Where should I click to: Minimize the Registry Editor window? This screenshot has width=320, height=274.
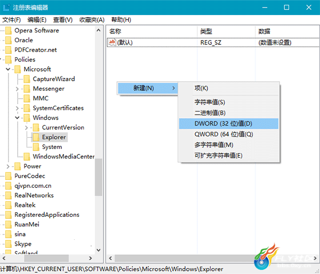click(x=265, y=7)
